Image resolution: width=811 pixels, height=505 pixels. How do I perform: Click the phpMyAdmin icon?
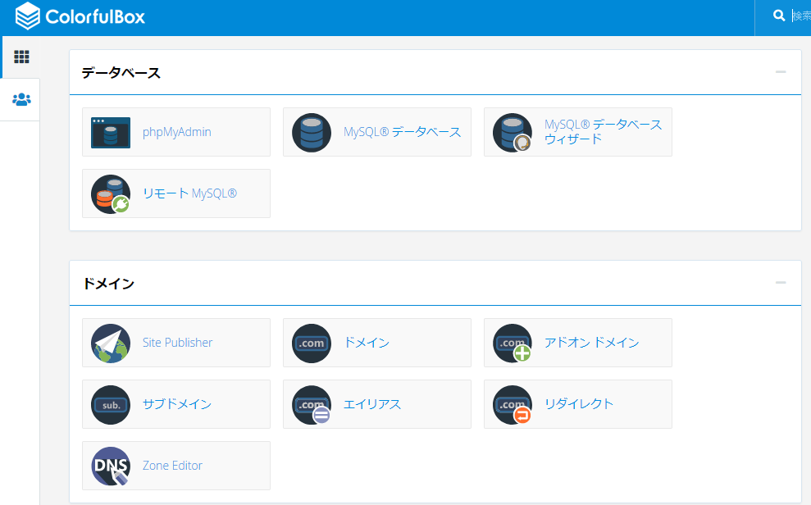[x=111, y=132]
